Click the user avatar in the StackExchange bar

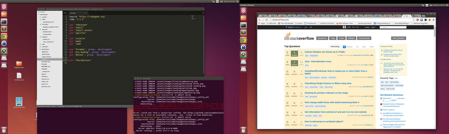point(344,27)
